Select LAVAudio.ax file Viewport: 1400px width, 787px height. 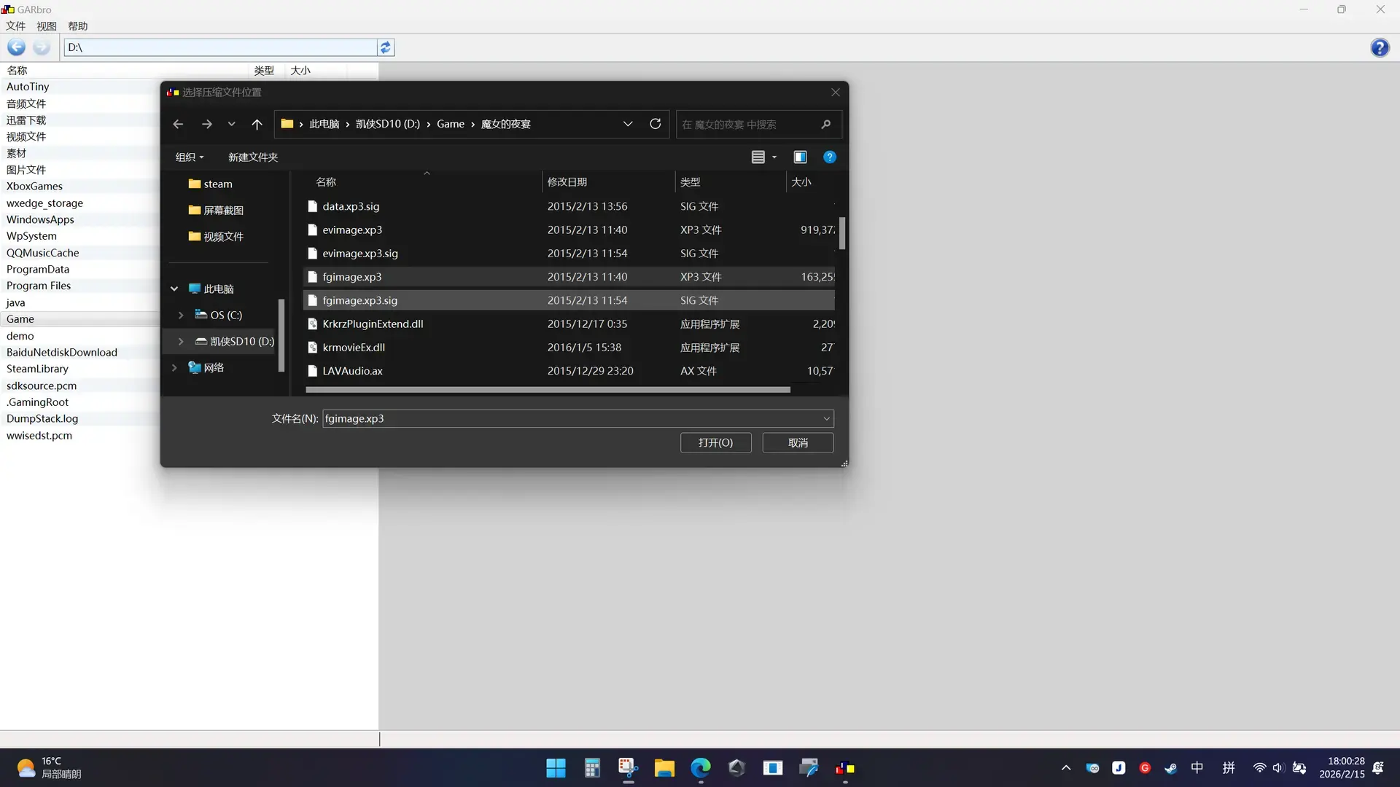pos(569,370)
